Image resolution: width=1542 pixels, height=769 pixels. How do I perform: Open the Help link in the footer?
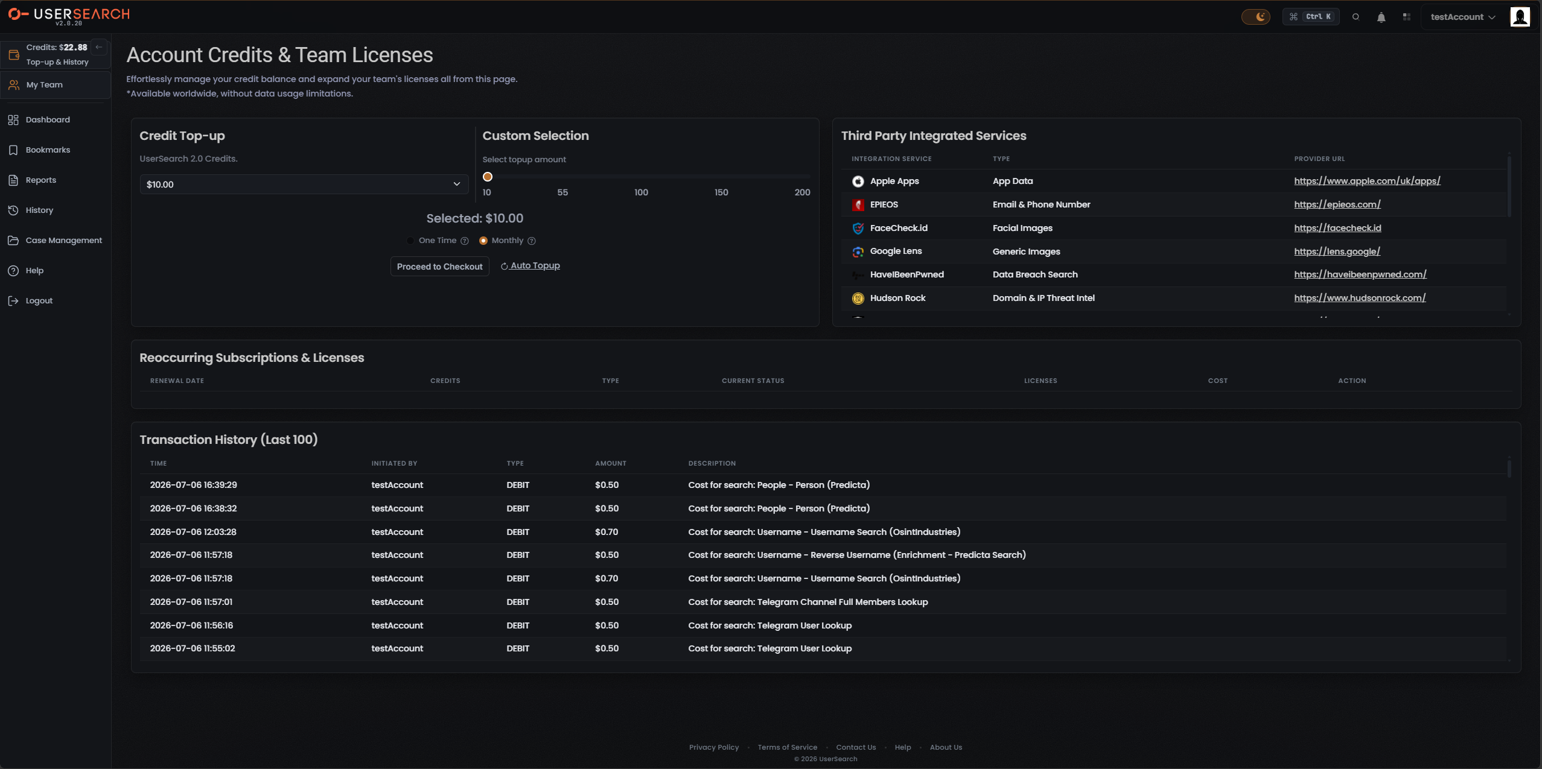click(902, 747)
